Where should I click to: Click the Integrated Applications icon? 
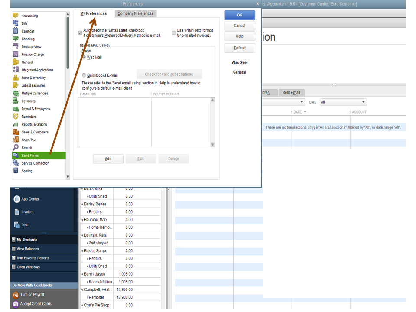coord(16,70)
